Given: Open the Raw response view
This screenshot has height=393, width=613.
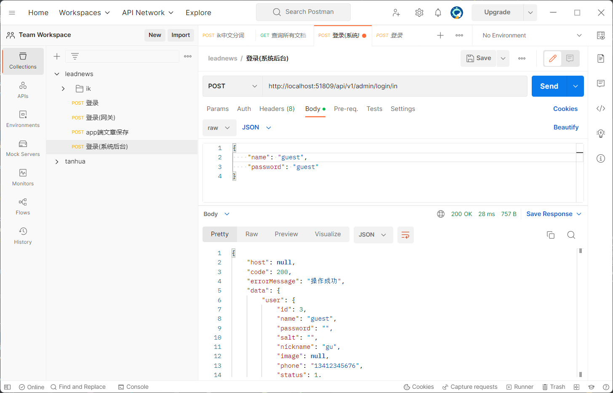Looking at the screenshot, I should [x=252, y=234].
